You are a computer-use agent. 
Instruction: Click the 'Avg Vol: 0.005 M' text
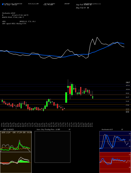(84, 5)
